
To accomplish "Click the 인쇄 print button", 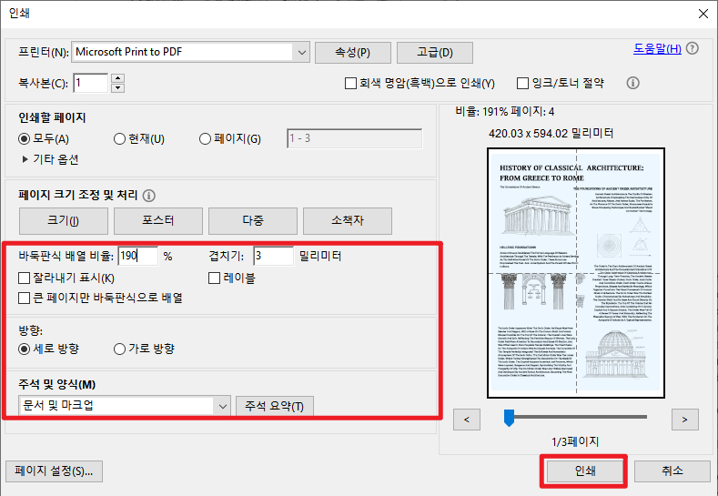I will point(585,471).
